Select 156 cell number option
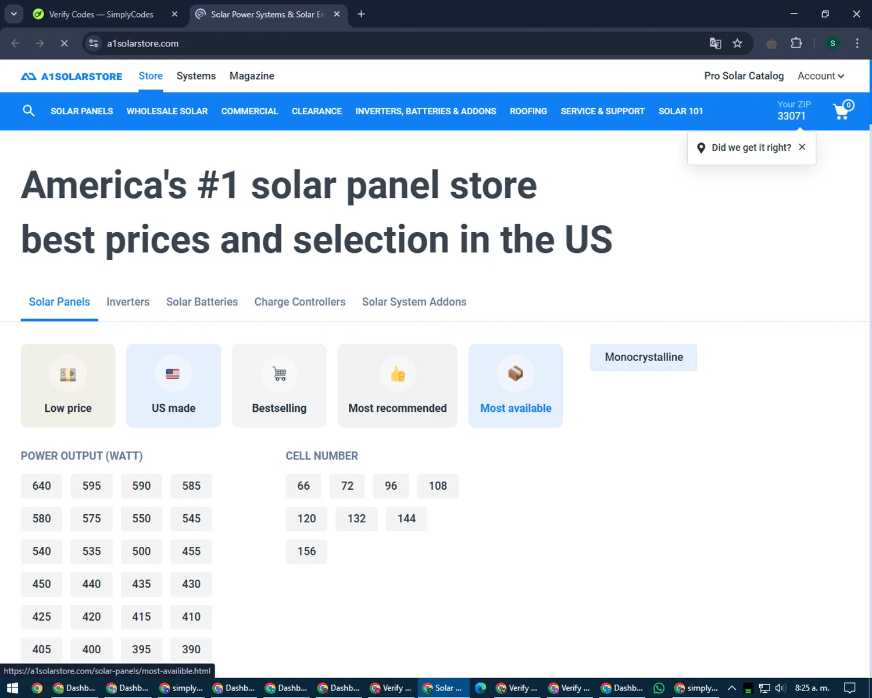Screen dimensions: 872x698 [306, 551]
